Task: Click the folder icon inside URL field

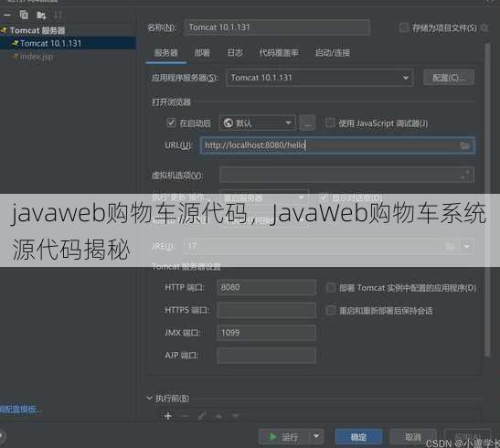Action: point(464,145)
